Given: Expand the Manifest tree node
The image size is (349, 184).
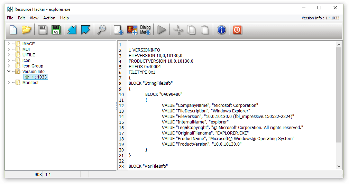Looking at the screenshot, I should tap(9, 83).
